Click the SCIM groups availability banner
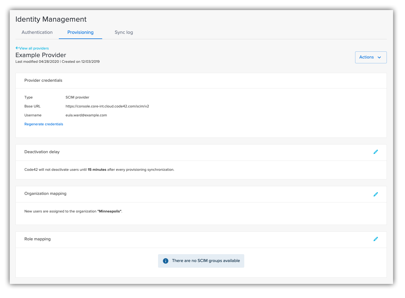Image resolution: width=405 pixels, height=298 pixels. tap(201, 261)
